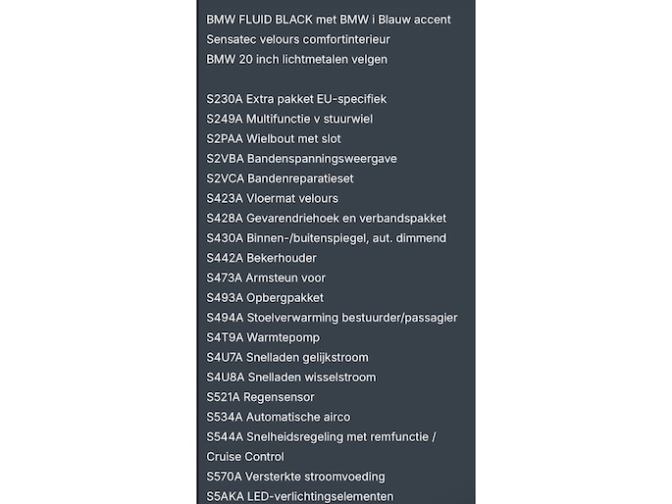This screenshot has height=504, width=672.
Task: Select S5AKA LED-verlichtingselementen line
Action: tap(299, 497)
